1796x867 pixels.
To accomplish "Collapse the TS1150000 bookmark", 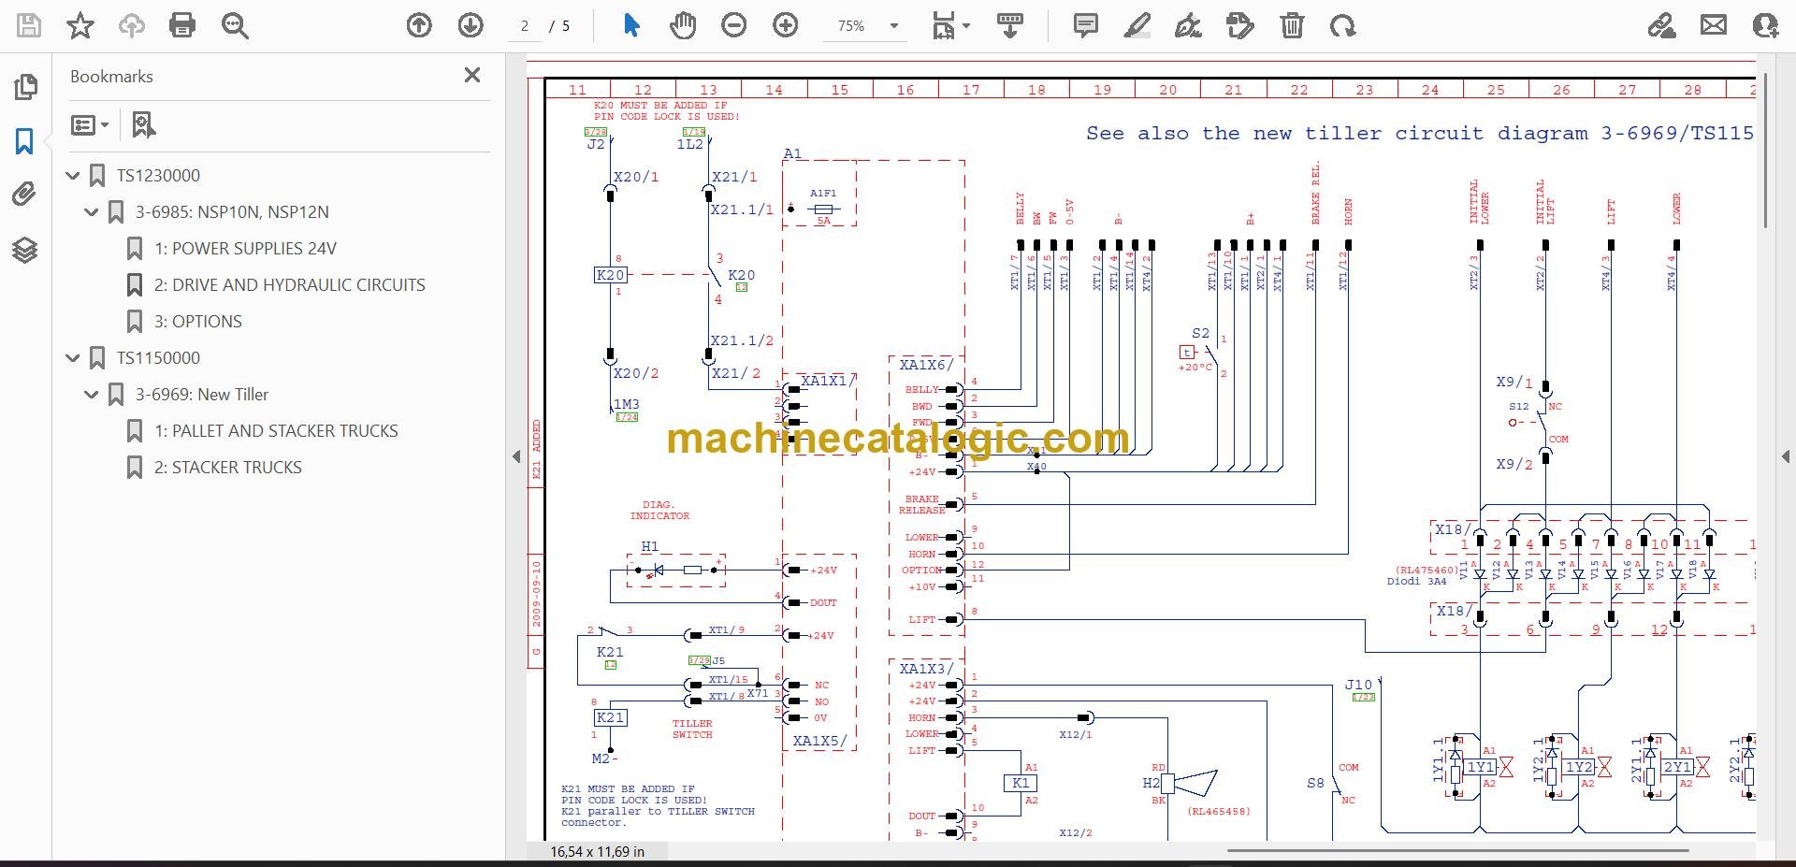I will click(x=73, y=357).
